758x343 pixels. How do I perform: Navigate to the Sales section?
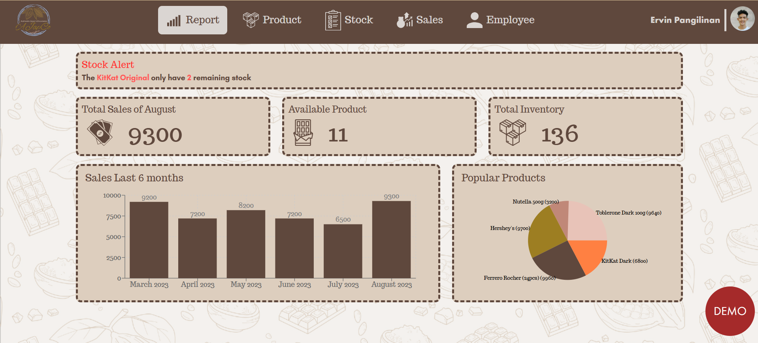(x=420, y=20)
